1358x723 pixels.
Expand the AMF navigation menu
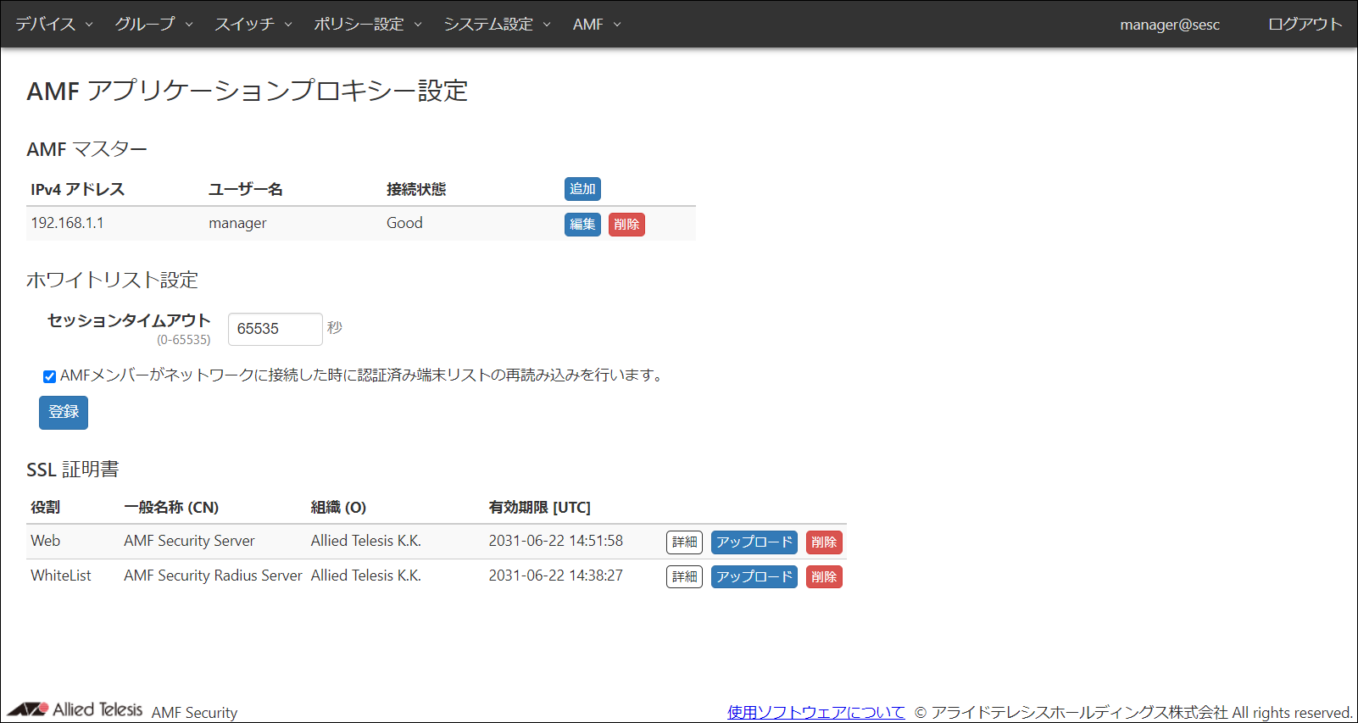[x=596, y=25]
